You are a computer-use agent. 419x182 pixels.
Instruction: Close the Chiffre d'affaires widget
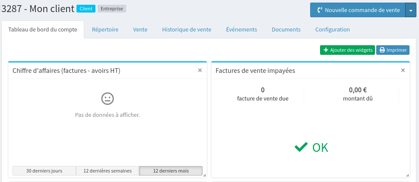[x=200, y=70]
